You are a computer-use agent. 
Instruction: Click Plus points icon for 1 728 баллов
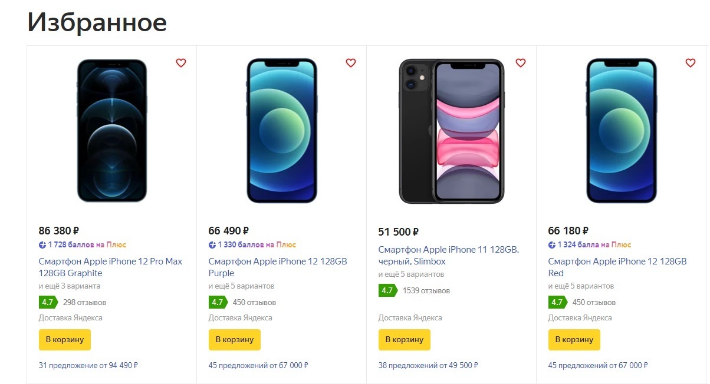[x=42, y=245]
